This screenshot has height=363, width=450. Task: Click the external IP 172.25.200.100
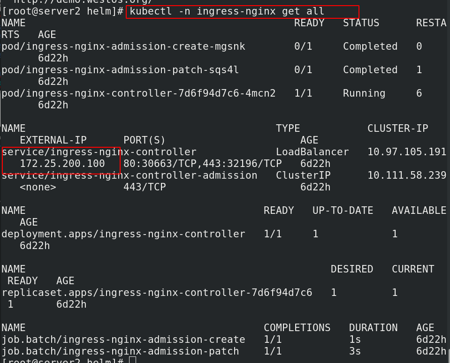[x=62, y=164]
